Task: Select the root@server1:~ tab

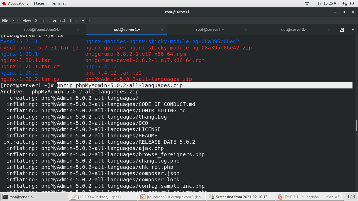Action: 126,30
